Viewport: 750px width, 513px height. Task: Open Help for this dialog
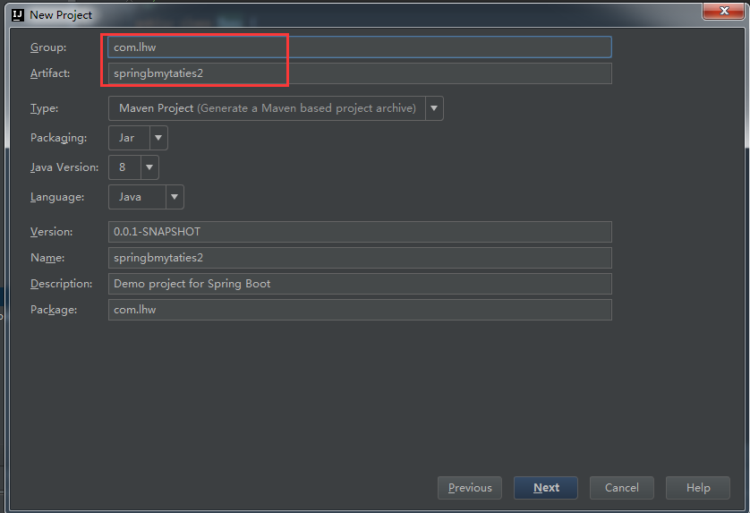point(698,488)
